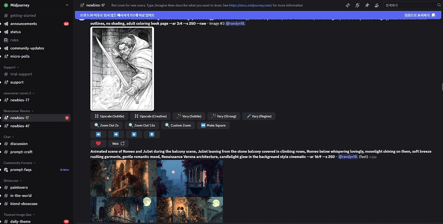Click the Zoom Out 2x magnifier button
The height and width of the screenshot is (224, 443).
[106, 125]
